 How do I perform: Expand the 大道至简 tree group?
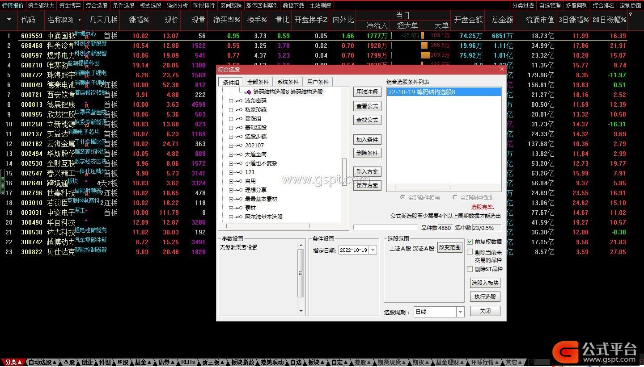click(x=231, y=154)
